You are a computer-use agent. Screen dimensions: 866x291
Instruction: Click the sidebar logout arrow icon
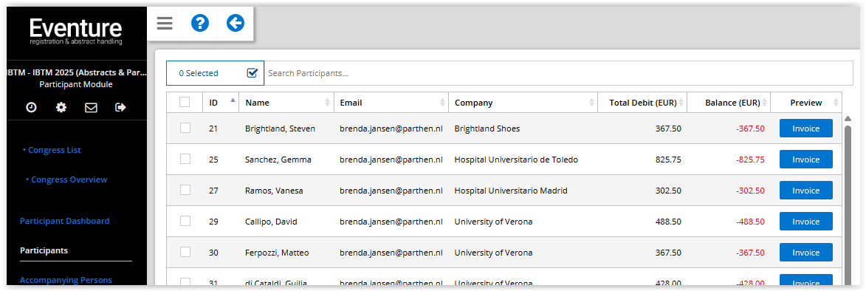click(x=120, y=107)
